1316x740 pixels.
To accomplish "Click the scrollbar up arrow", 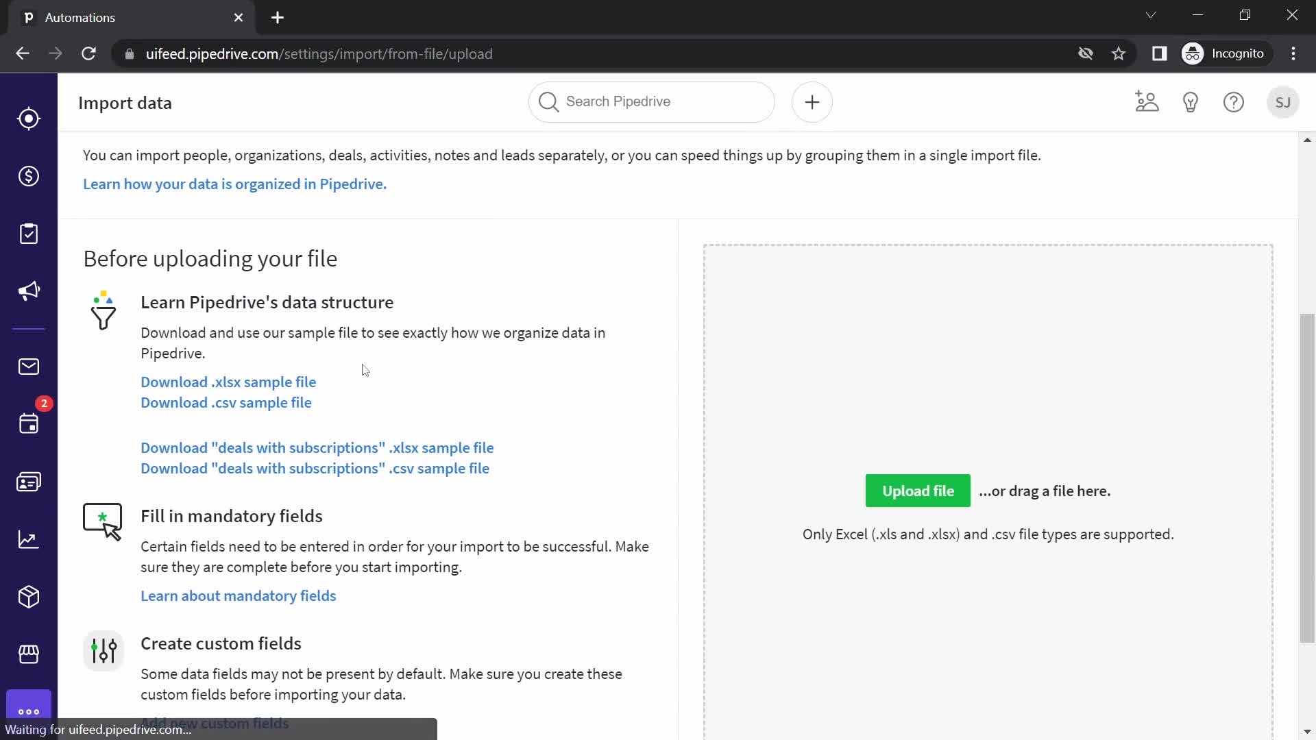I will (1307, 140).
